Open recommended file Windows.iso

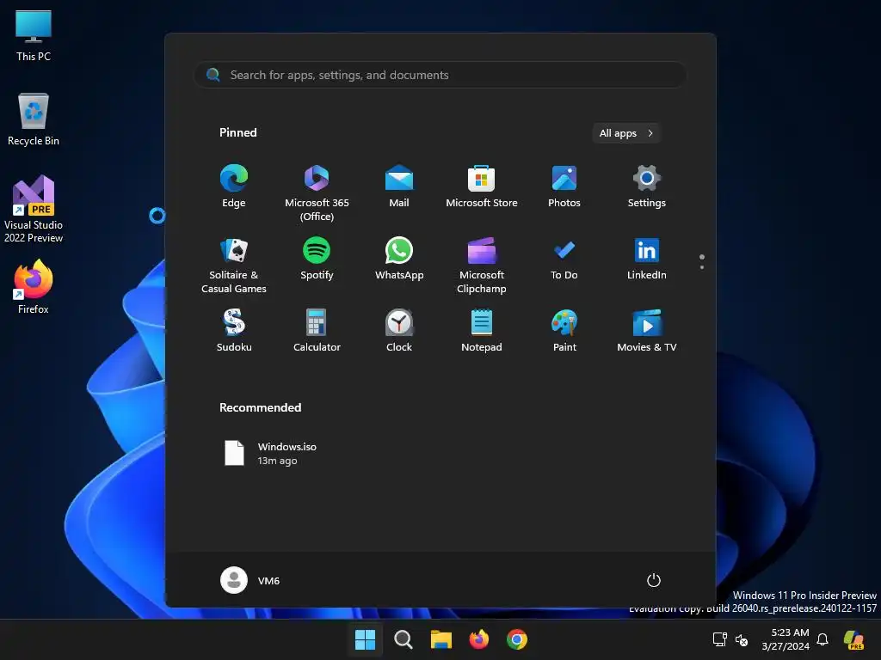(270, 453)
